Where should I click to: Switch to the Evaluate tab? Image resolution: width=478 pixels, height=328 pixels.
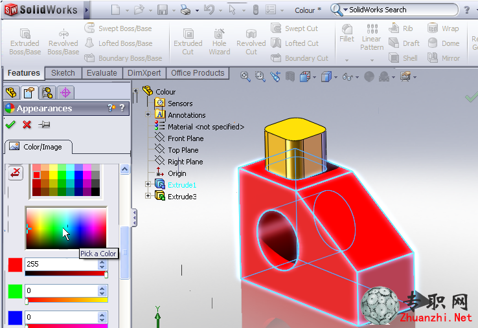point(102,73)
